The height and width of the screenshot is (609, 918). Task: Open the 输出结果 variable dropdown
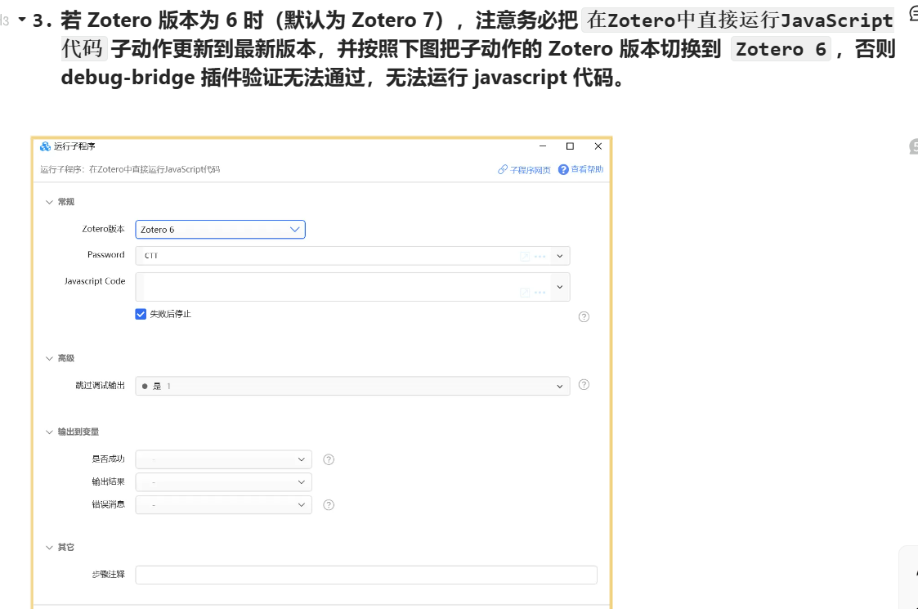pos(224,482)
